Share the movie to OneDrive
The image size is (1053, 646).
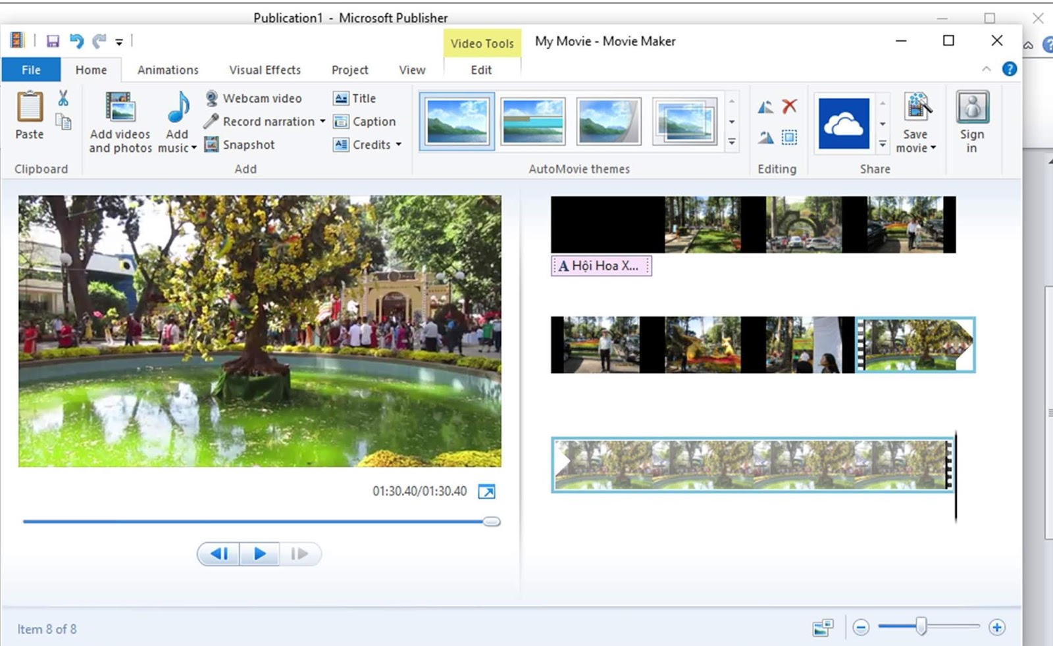coord(844,123)
